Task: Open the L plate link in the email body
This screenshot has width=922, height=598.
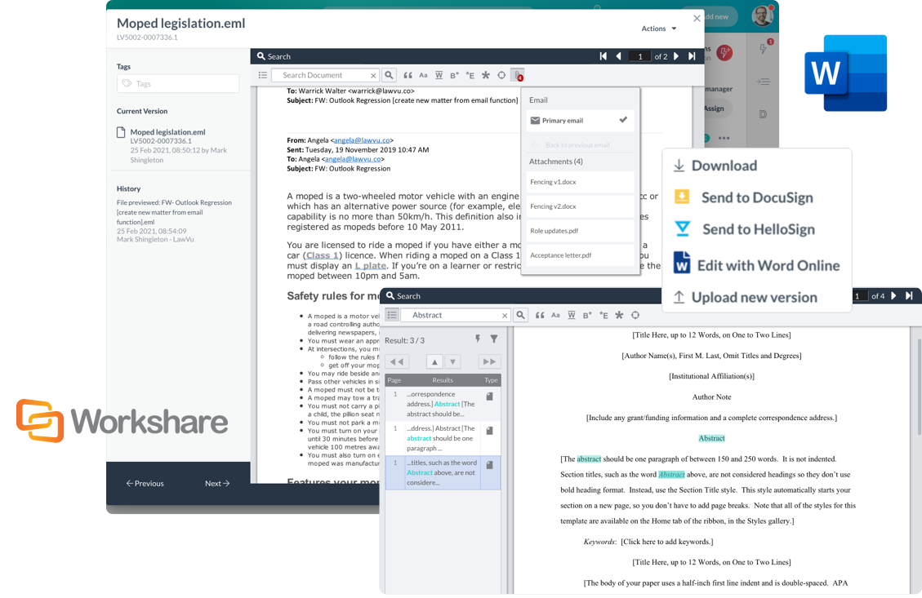Action: (371, 265)
